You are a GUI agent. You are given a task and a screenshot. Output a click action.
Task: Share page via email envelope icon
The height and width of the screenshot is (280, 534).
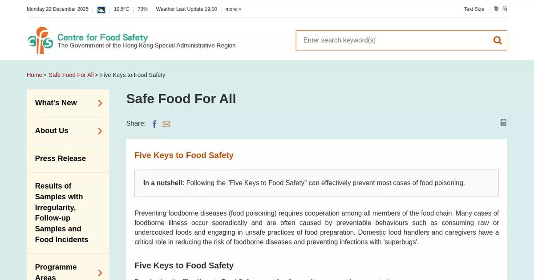click(166, 124)
